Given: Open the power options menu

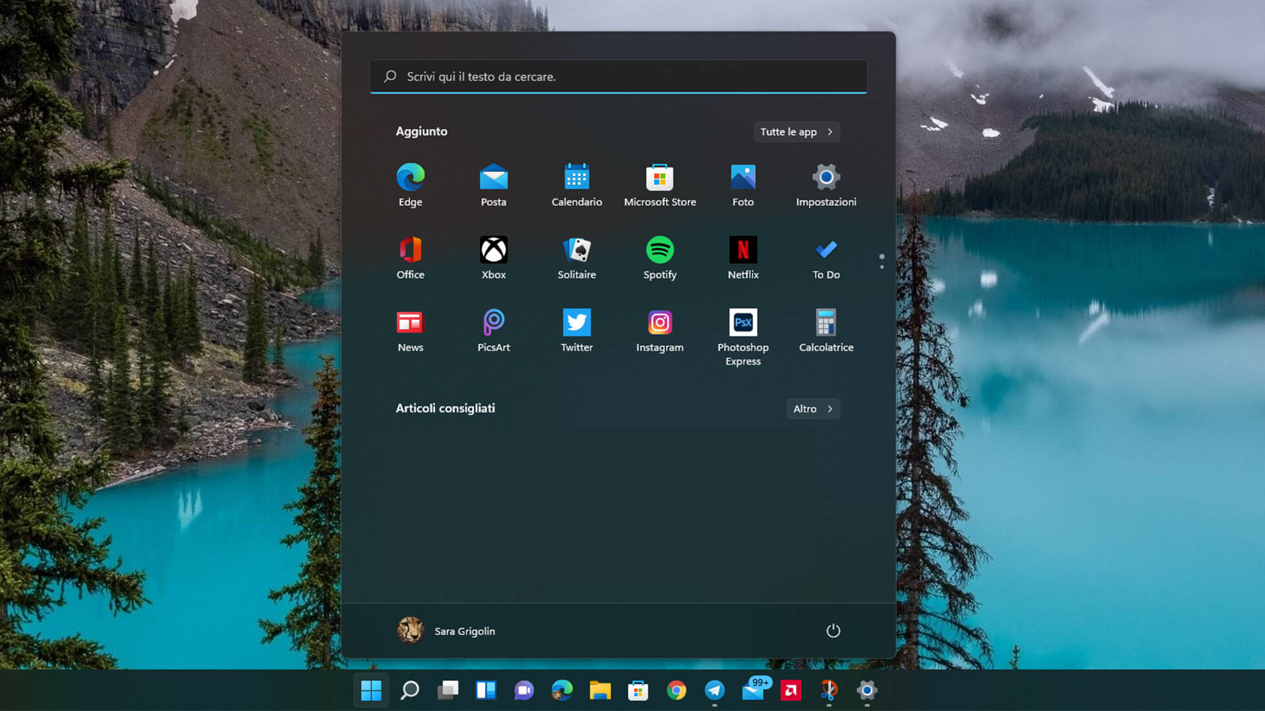Looking at the screenshot, I should [833, 630].
